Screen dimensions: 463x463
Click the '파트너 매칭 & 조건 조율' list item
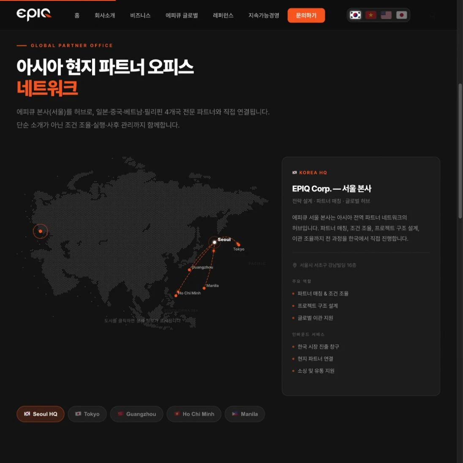(323, 294)
